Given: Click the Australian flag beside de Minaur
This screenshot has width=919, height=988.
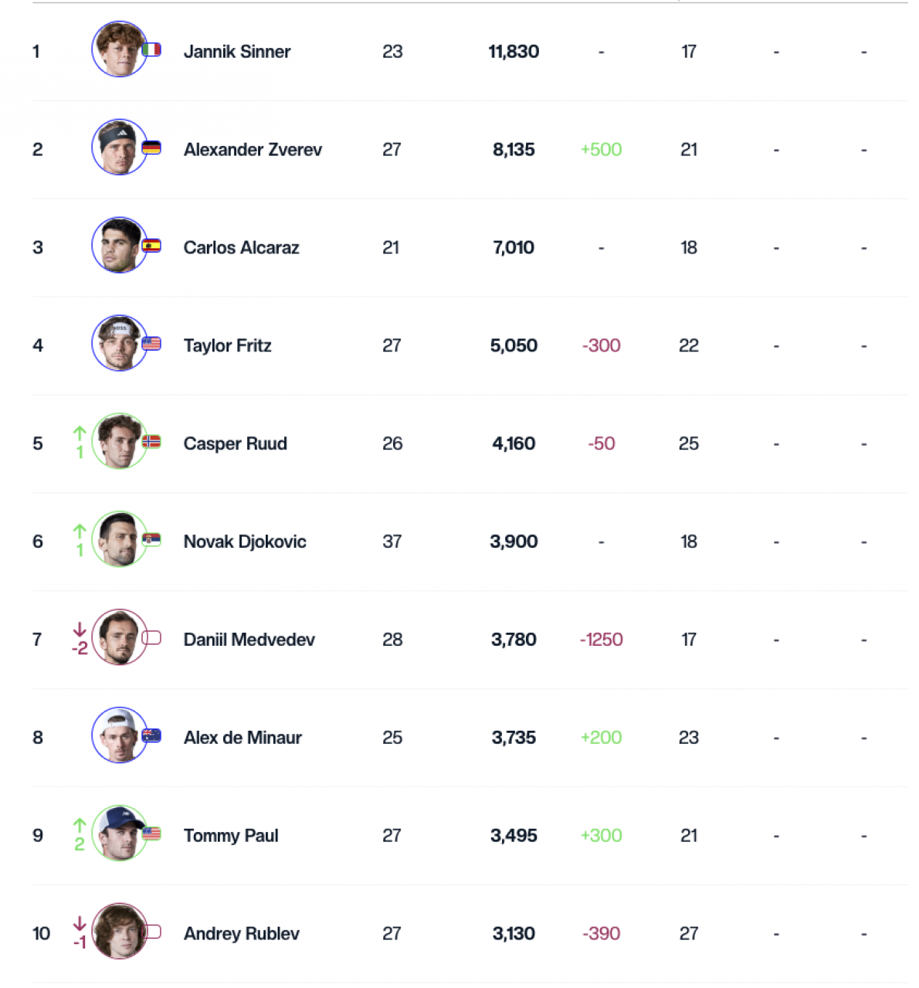Looking at the screenshot, I should (152, 736).
